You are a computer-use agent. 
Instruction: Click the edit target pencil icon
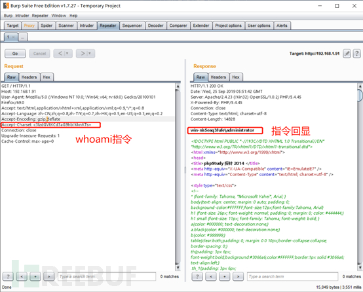pos(347,54)
